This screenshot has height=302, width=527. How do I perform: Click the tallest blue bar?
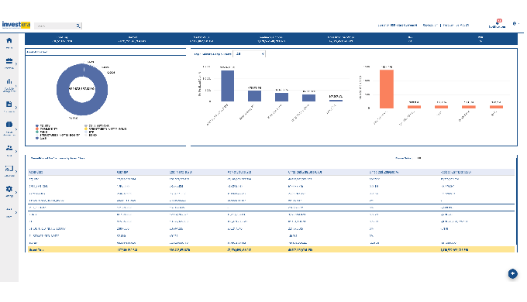[228, 86]
